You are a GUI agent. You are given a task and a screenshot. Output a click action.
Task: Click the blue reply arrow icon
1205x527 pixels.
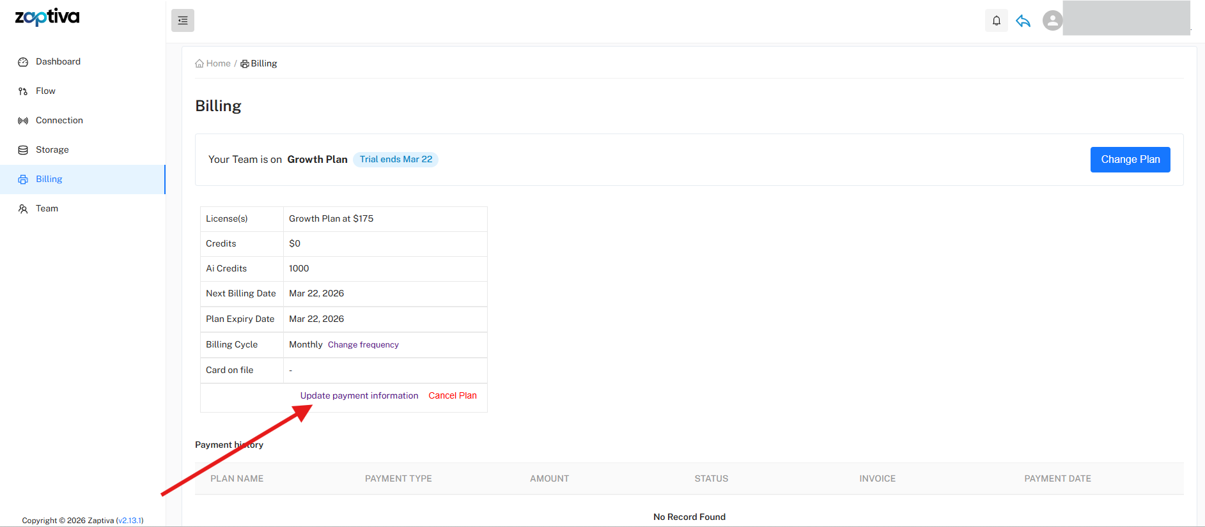pos(1023,21)
